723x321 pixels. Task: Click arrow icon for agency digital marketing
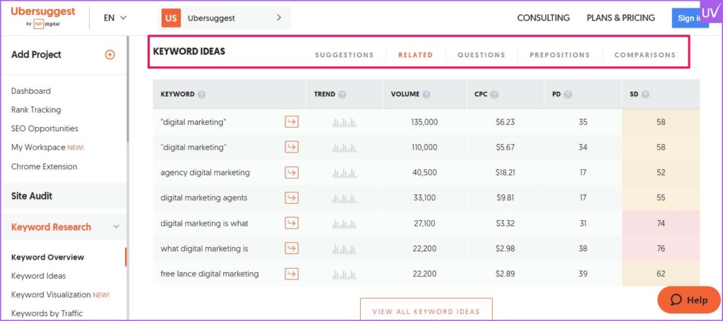click(291, 172)
